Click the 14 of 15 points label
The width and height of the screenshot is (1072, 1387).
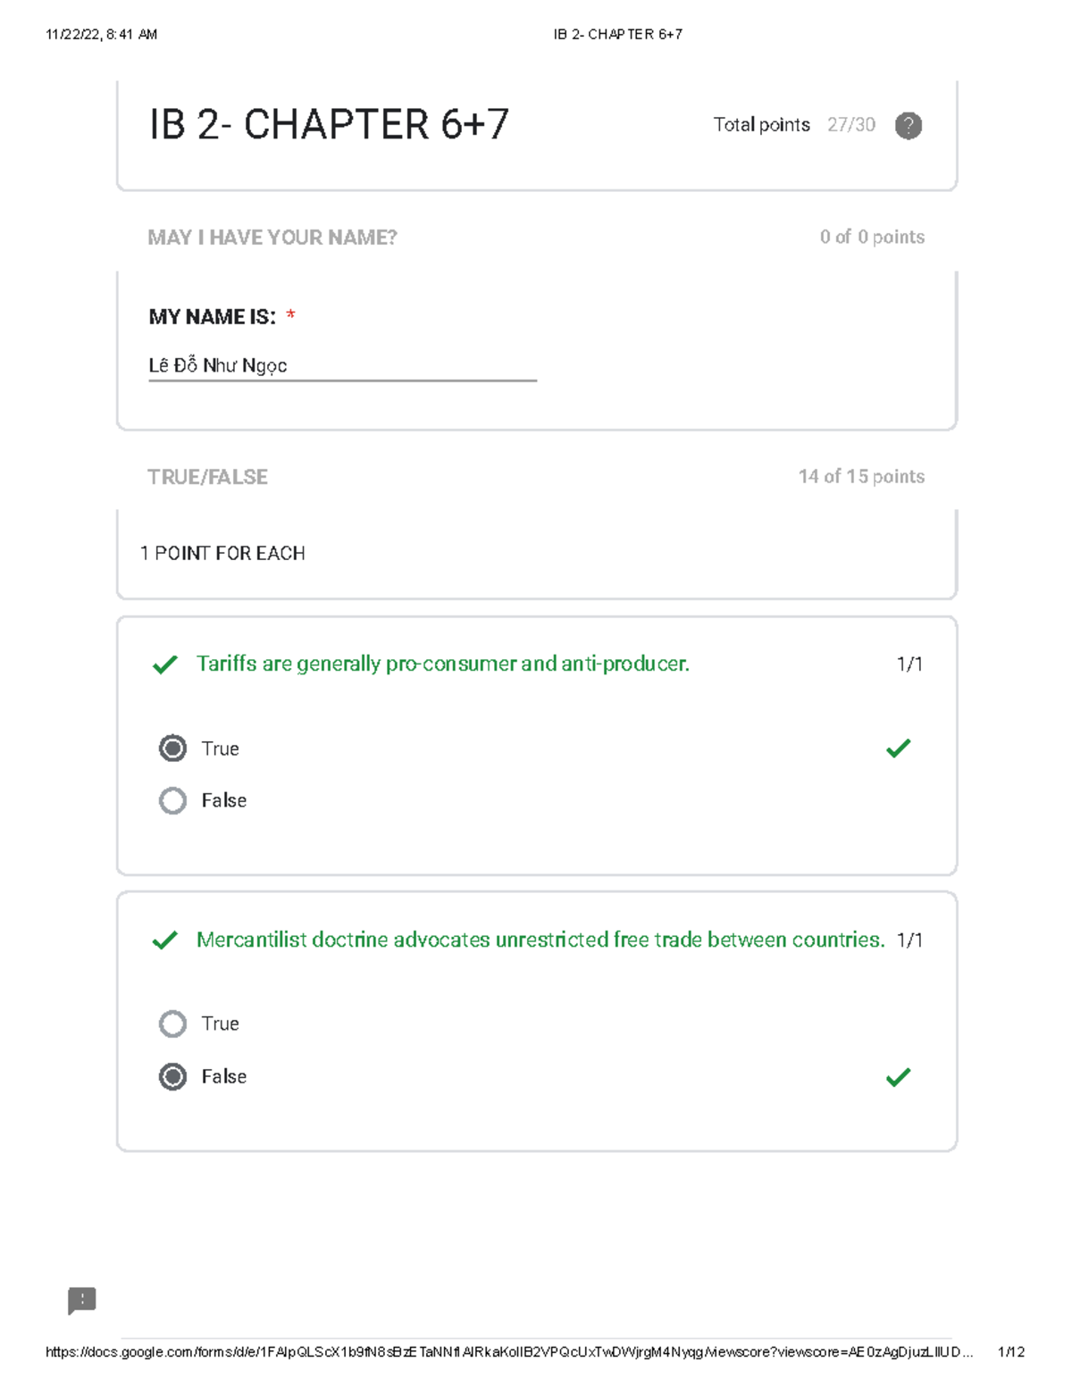click(x=861, y=477)
